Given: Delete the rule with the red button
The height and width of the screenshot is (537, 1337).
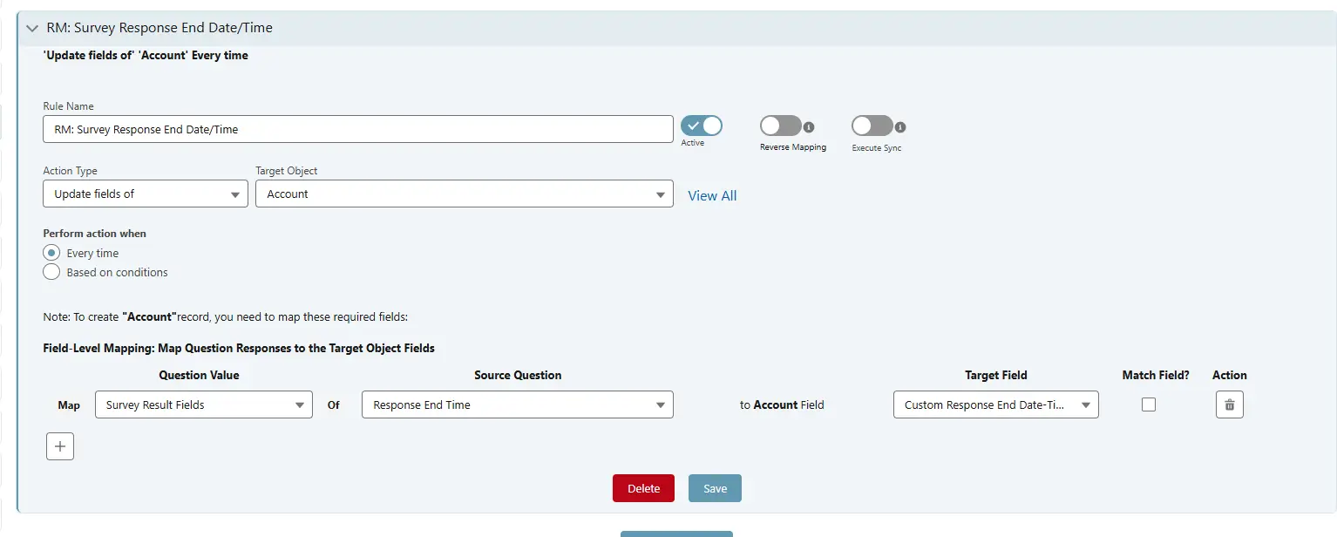Looking at the screenshot, I should pyautogui.click(x=643, y=488).
